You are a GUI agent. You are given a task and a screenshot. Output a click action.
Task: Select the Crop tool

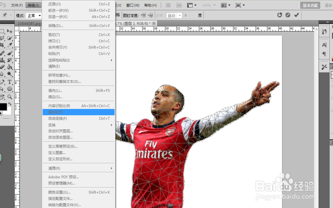pyautogui.click(x=2, y=45)
